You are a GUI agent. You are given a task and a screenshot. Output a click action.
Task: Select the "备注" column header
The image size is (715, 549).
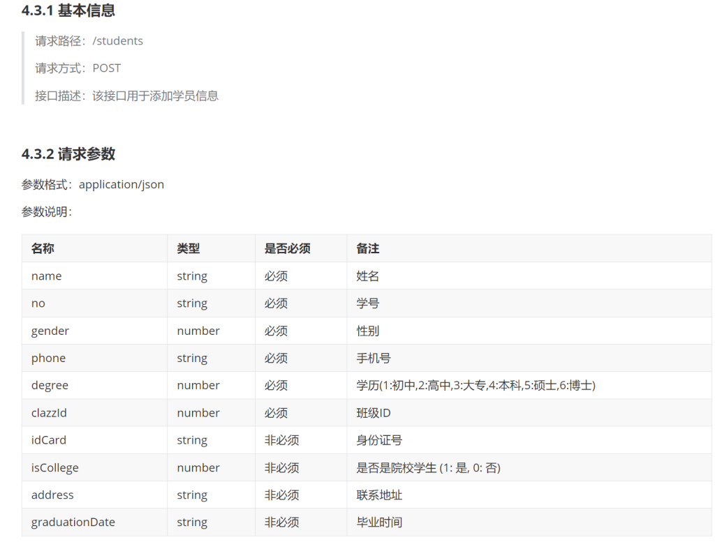[x=368, y=248]
